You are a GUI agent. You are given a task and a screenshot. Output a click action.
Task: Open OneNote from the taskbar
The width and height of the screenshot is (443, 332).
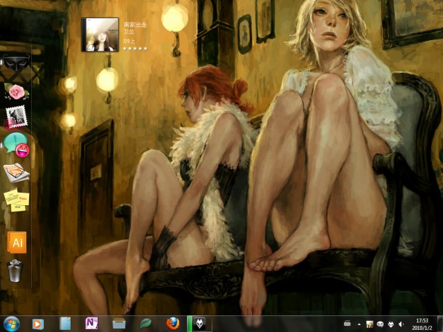(92, 324)
